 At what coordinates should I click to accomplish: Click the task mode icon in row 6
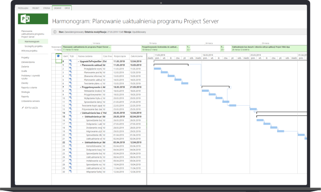tap(71, 83)
